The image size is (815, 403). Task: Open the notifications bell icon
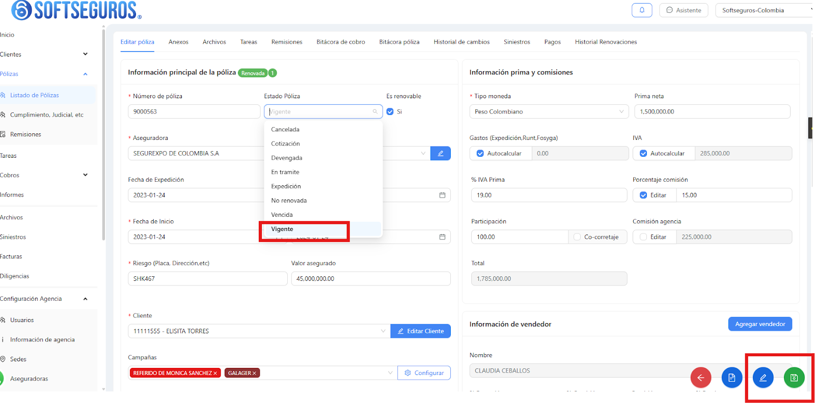(642, 10)
